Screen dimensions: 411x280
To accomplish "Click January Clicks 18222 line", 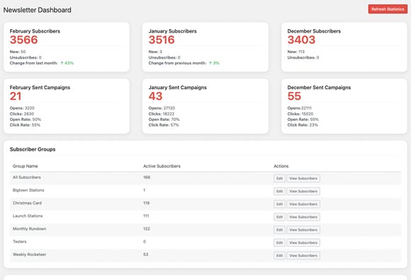I will 162,114.
